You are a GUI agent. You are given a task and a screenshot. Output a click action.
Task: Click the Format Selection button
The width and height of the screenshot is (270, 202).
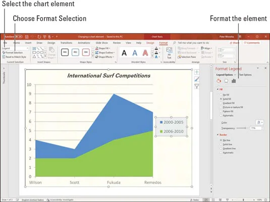coord(13,53)
